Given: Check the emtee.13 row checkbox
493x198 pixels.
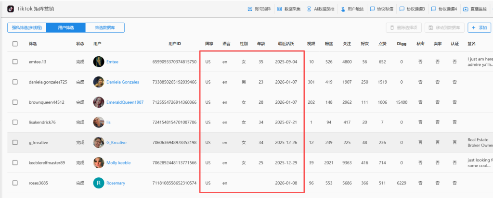Looking at the screenshot, I should pyautogui.click(x=15, y=62).
